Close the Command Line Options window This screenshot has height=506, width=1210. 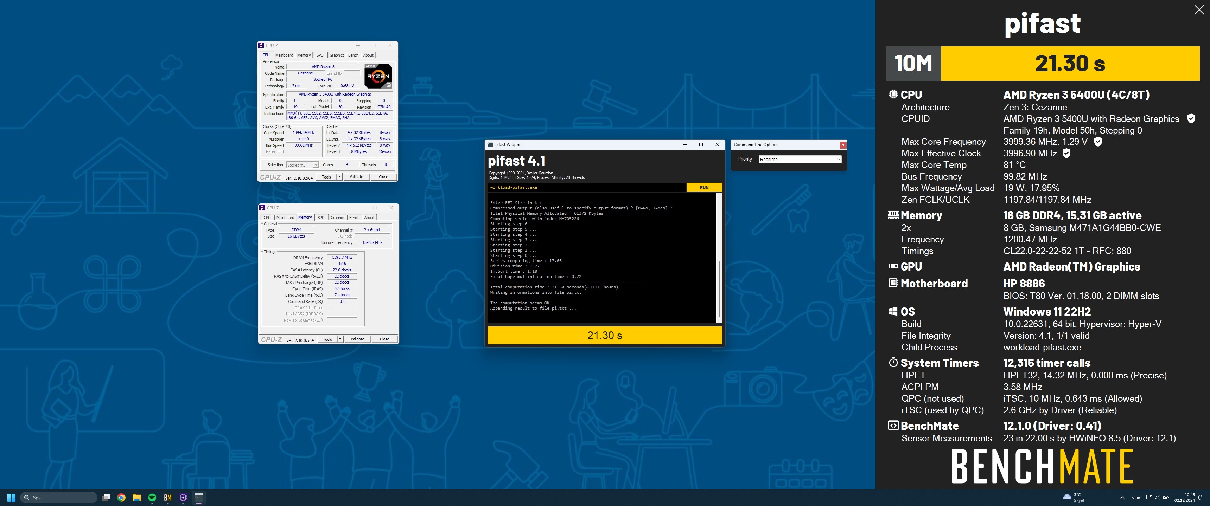pos(843,145)
